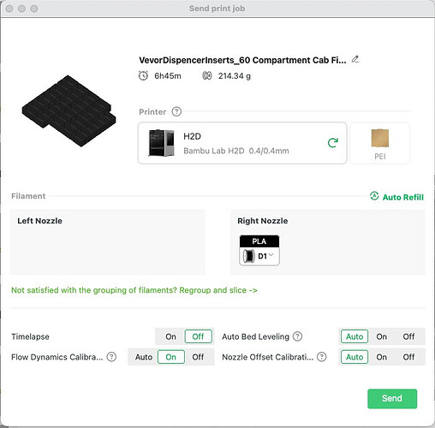The image size is (435, 428).
Task: Click the Send button
Action: tap(392, 398)
